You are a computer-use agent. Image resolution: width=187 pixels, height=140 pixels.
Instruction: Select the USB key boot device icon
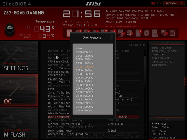(155, 33)
